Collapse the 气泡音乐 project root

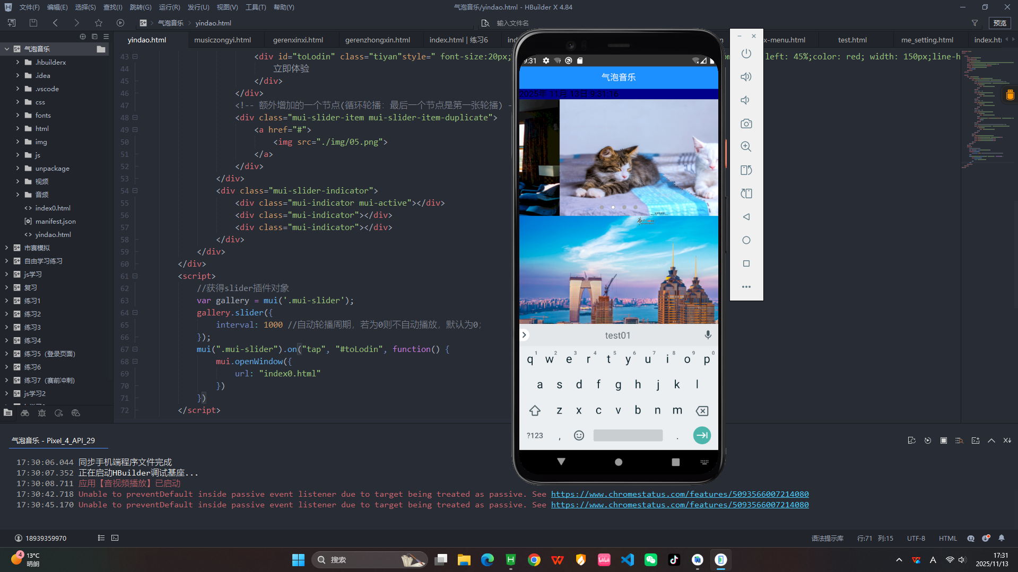[x=6, y=49]
